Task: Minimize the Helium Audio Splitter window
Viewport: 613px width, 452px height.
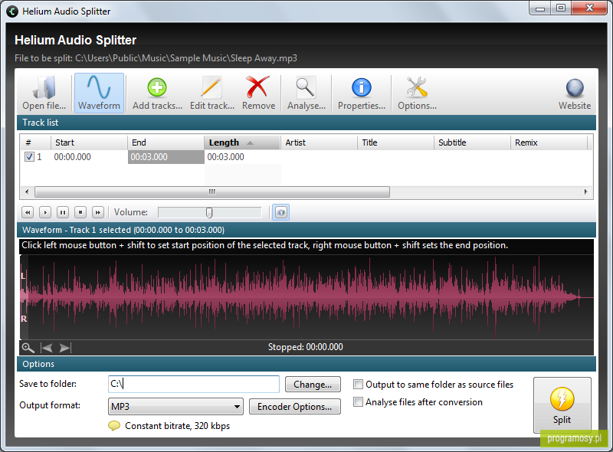Action: [x=540, y=8]
